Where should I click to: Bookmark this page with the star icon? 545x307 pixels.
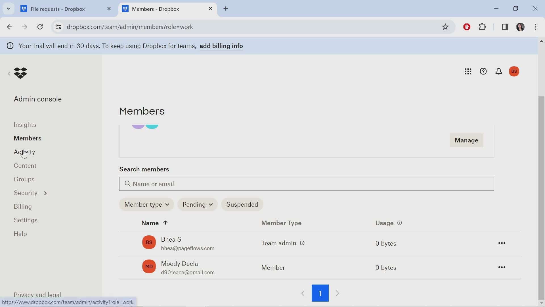click(445, 27)
